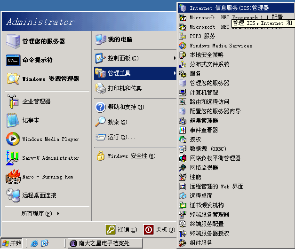
Task: Open 企业管理器 icon in start menu
Action: 13,101
